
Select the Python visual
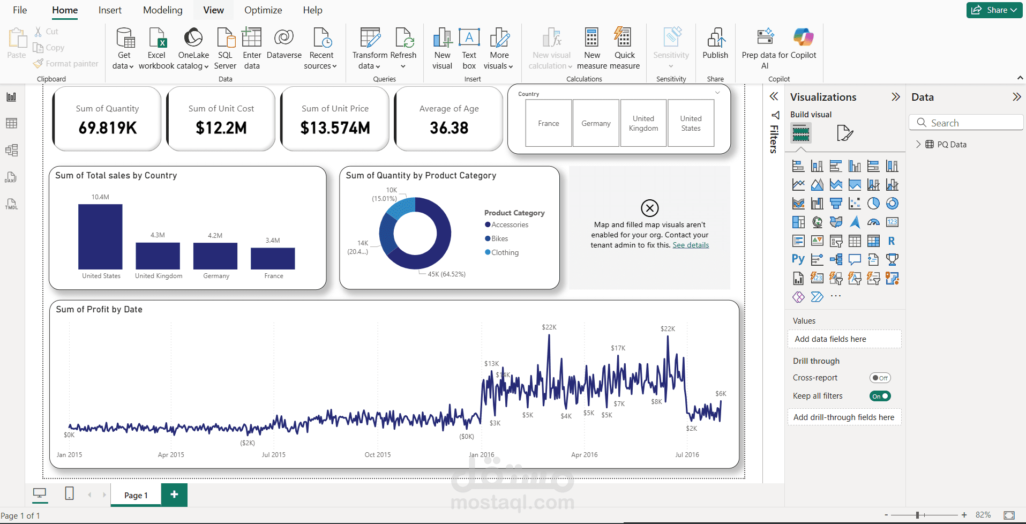(798, 259)
